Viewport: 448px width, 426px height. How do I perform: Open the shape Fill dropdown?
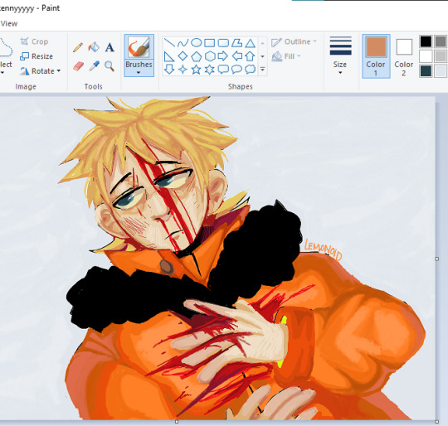point(286,56)
